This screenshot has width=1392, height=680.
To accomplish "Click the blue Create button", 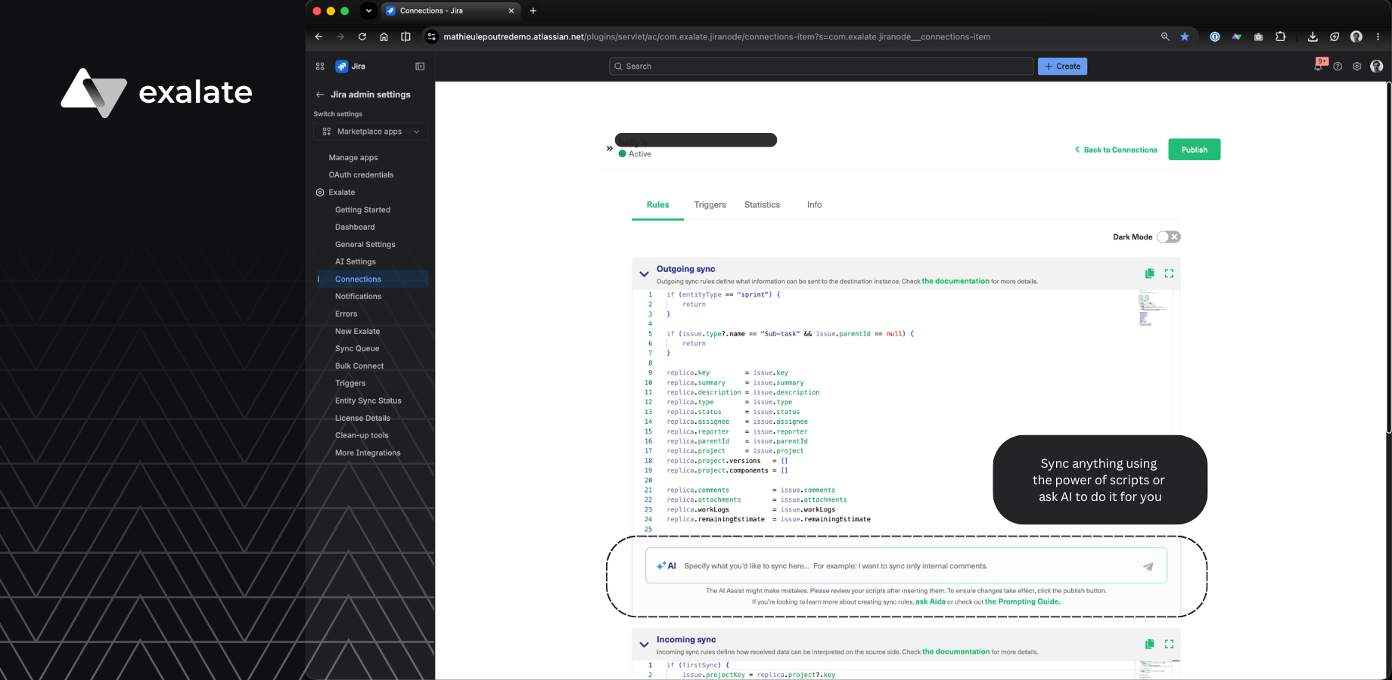I will point(1062,66).
